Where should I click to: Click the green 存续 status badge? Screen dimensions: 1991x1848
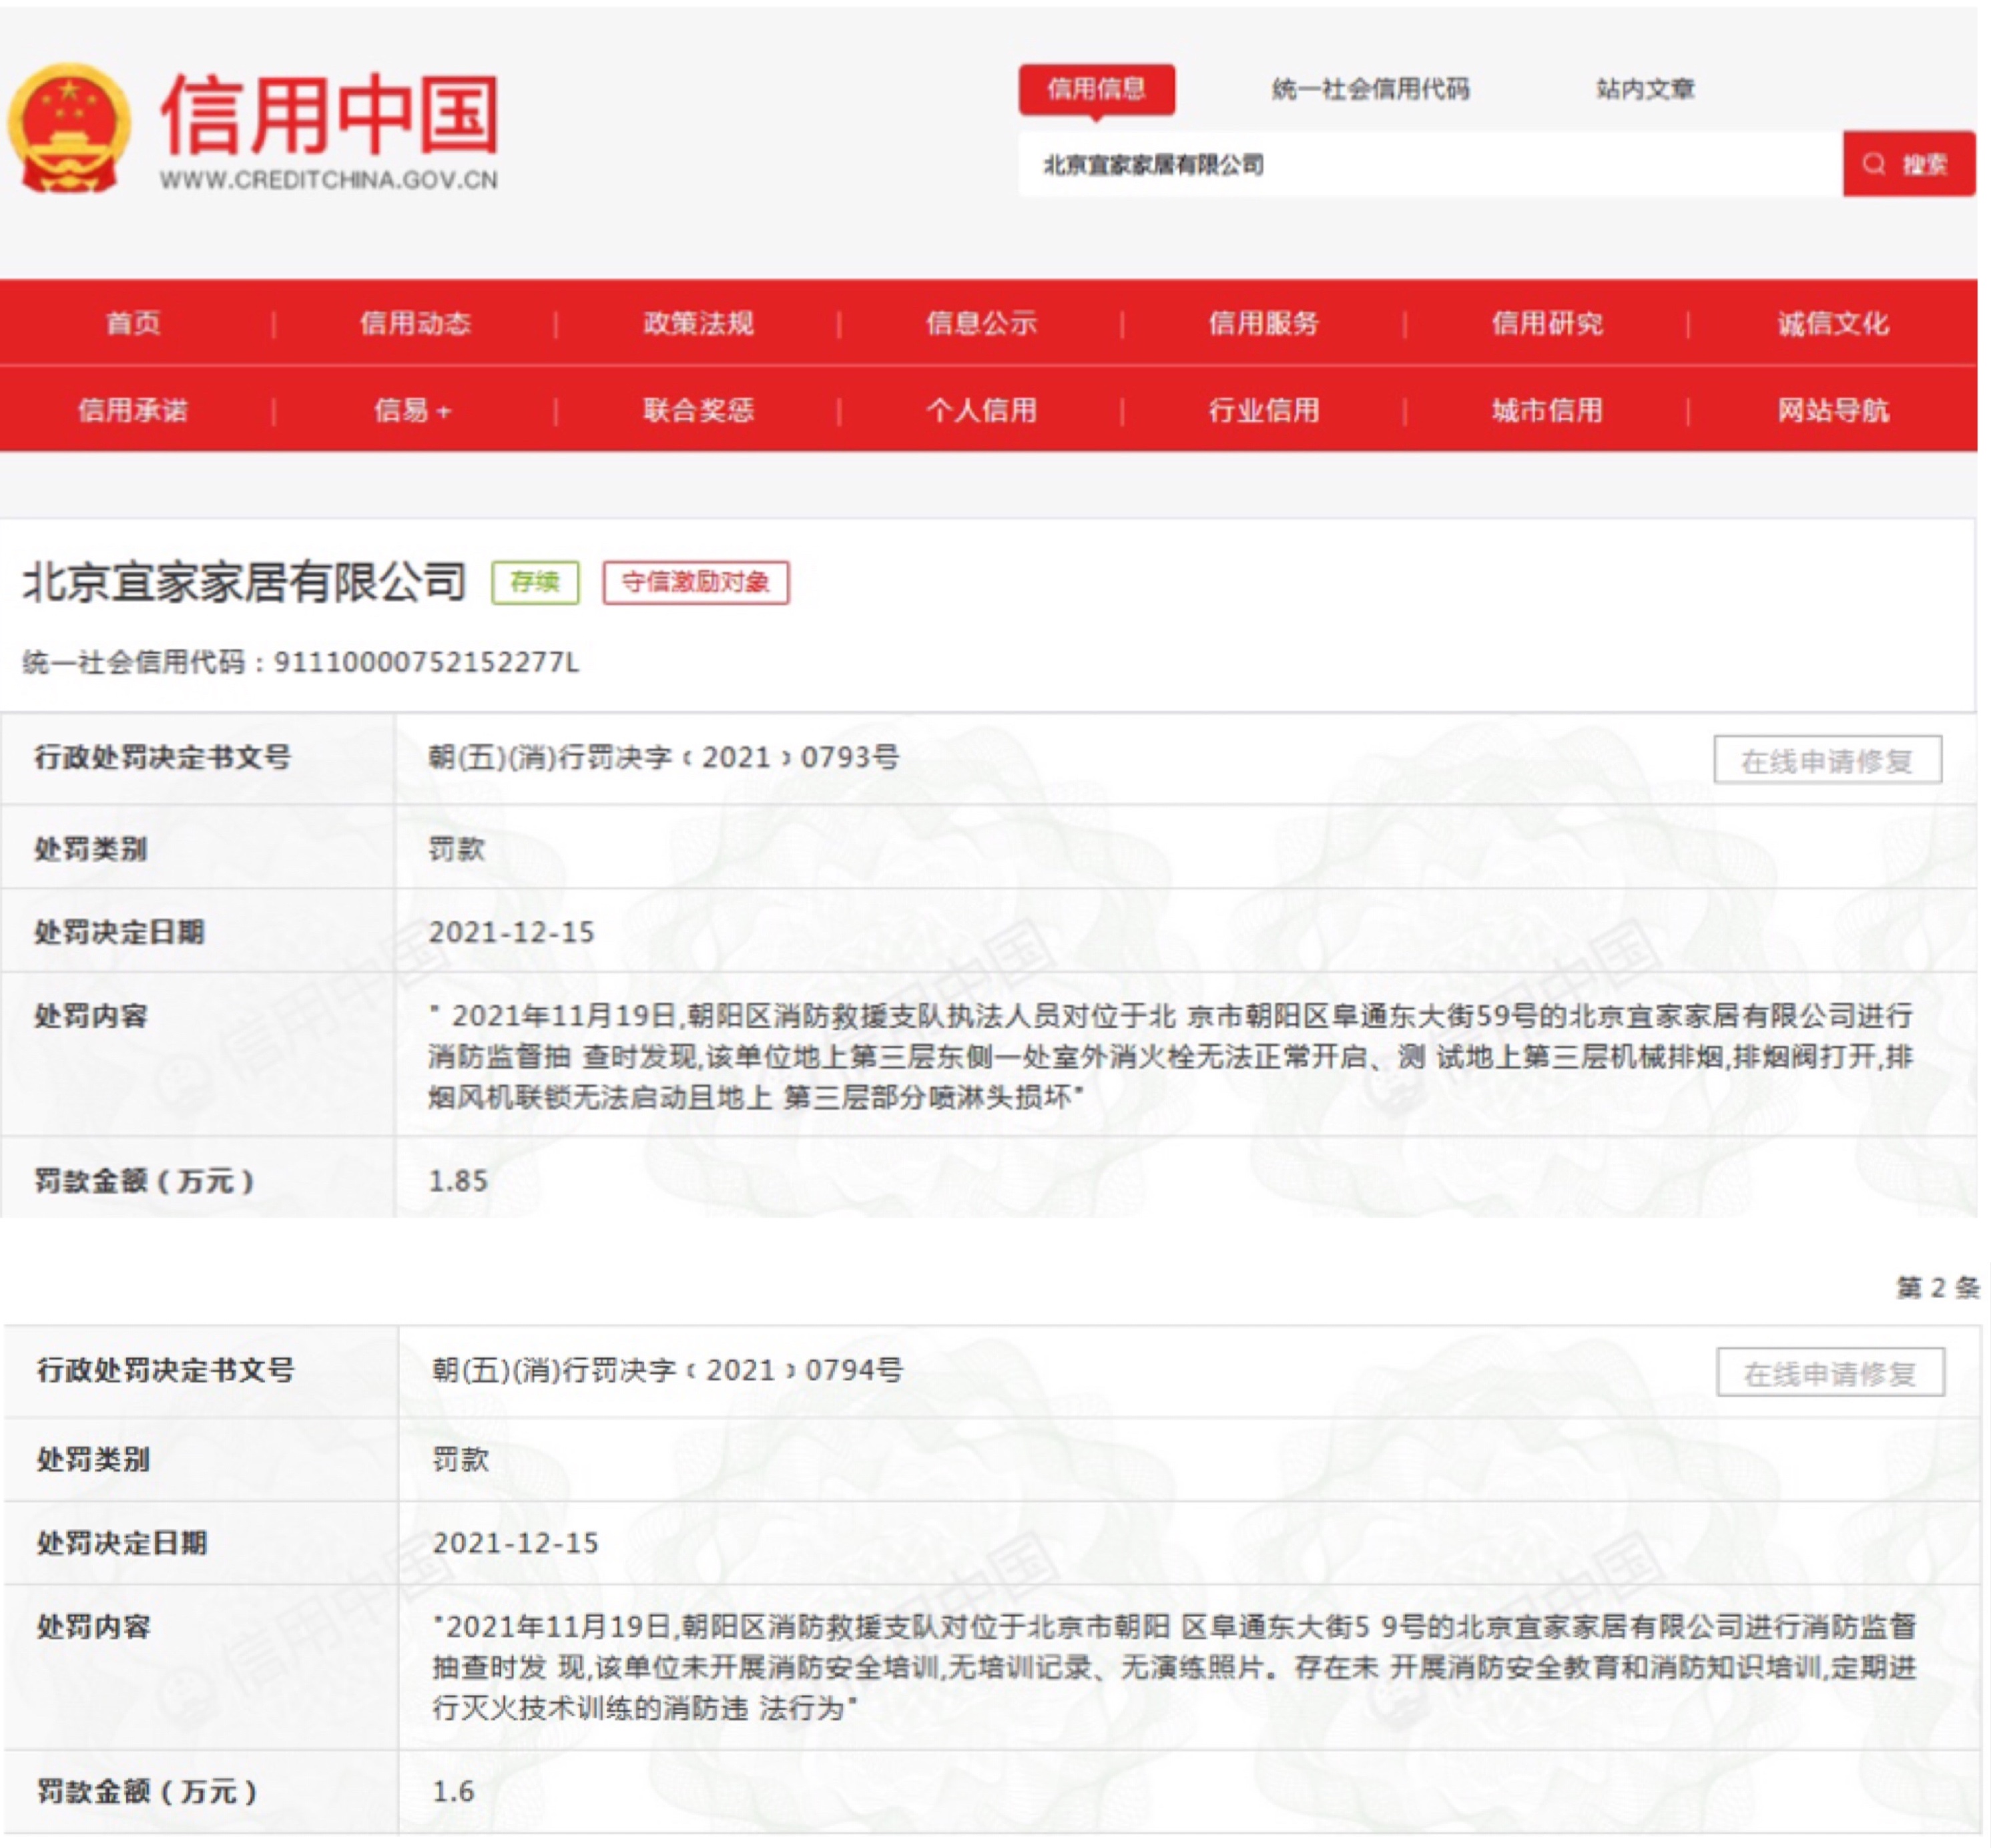[x=535, y=582]
